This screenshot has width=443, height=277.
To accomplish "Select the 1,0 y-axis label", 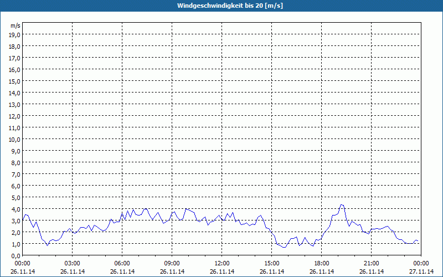I will pos(16,244).
